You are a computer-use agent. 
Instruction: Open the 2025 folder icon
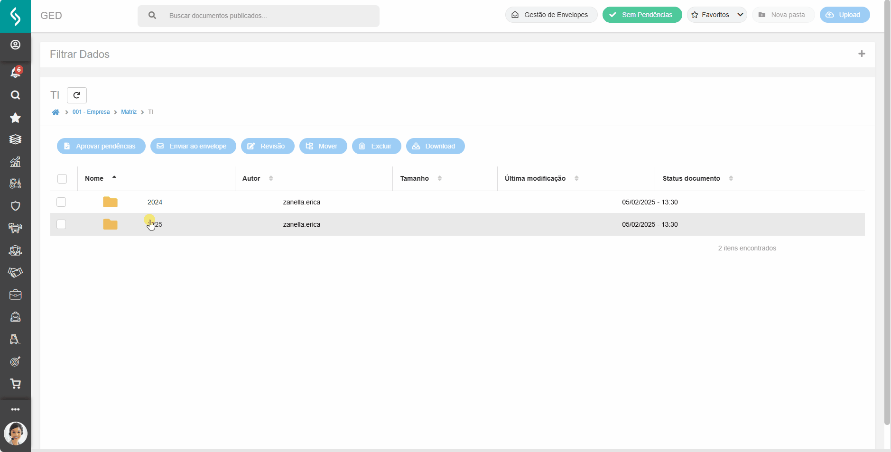[x=110, y=224]
